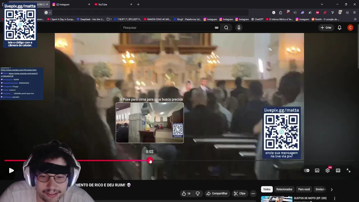
Task: Click the speaker extension icon in the toolbar
Action: 295,12
